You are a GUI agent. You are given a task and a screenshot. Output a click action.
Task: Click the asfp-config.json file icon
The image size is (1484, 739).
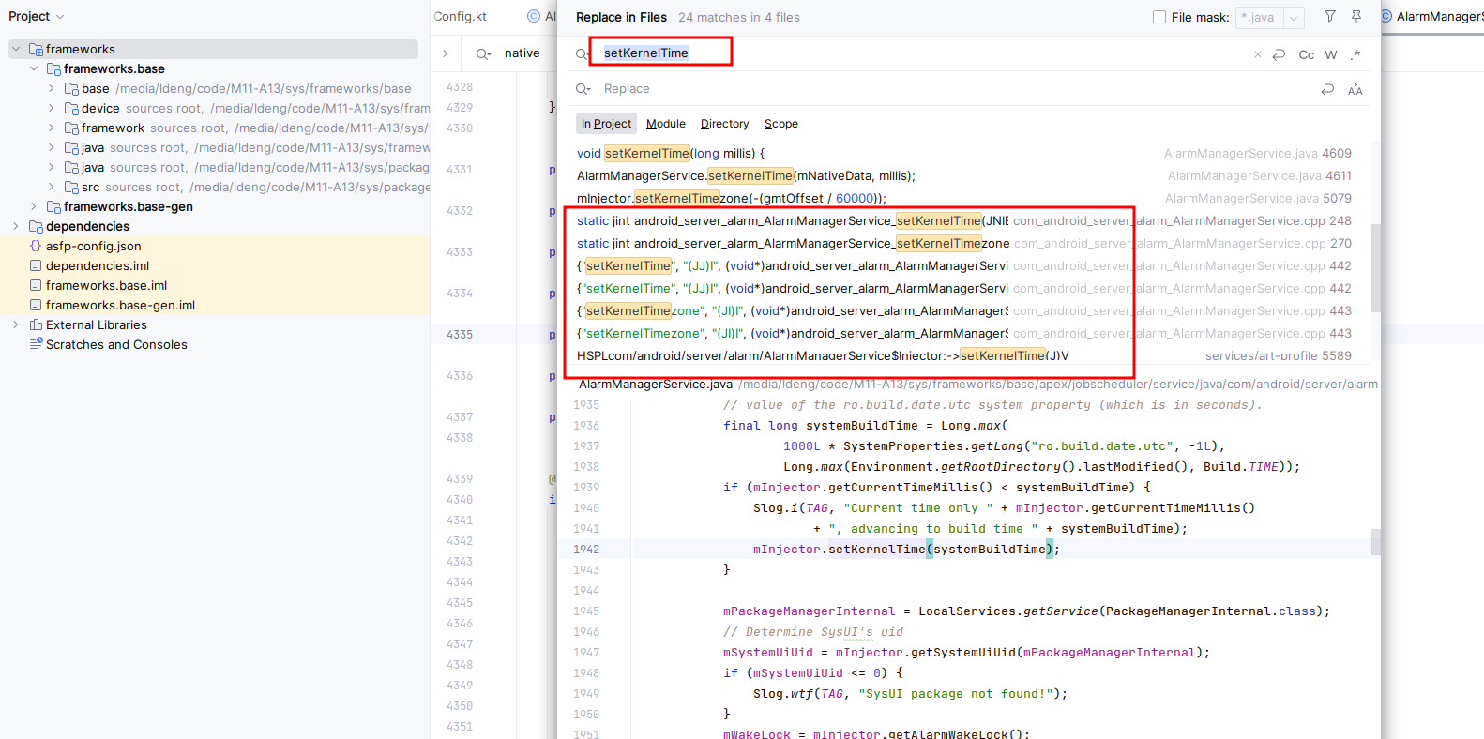coord(36,246)
